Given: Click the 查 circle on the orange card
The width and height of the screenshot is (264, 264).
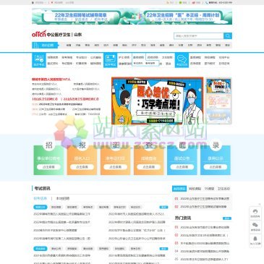Looking at the screenshot, I should pyautogui.click(x=149, y=145).
